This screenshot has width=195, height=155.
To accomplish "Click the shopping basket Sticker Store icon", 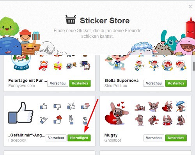I will coord(71,20).
